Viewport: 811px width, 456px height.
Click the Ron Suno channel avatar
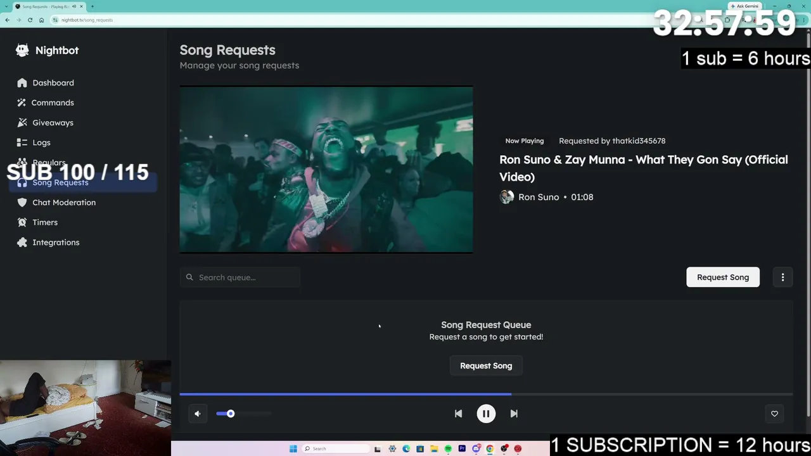506,197
